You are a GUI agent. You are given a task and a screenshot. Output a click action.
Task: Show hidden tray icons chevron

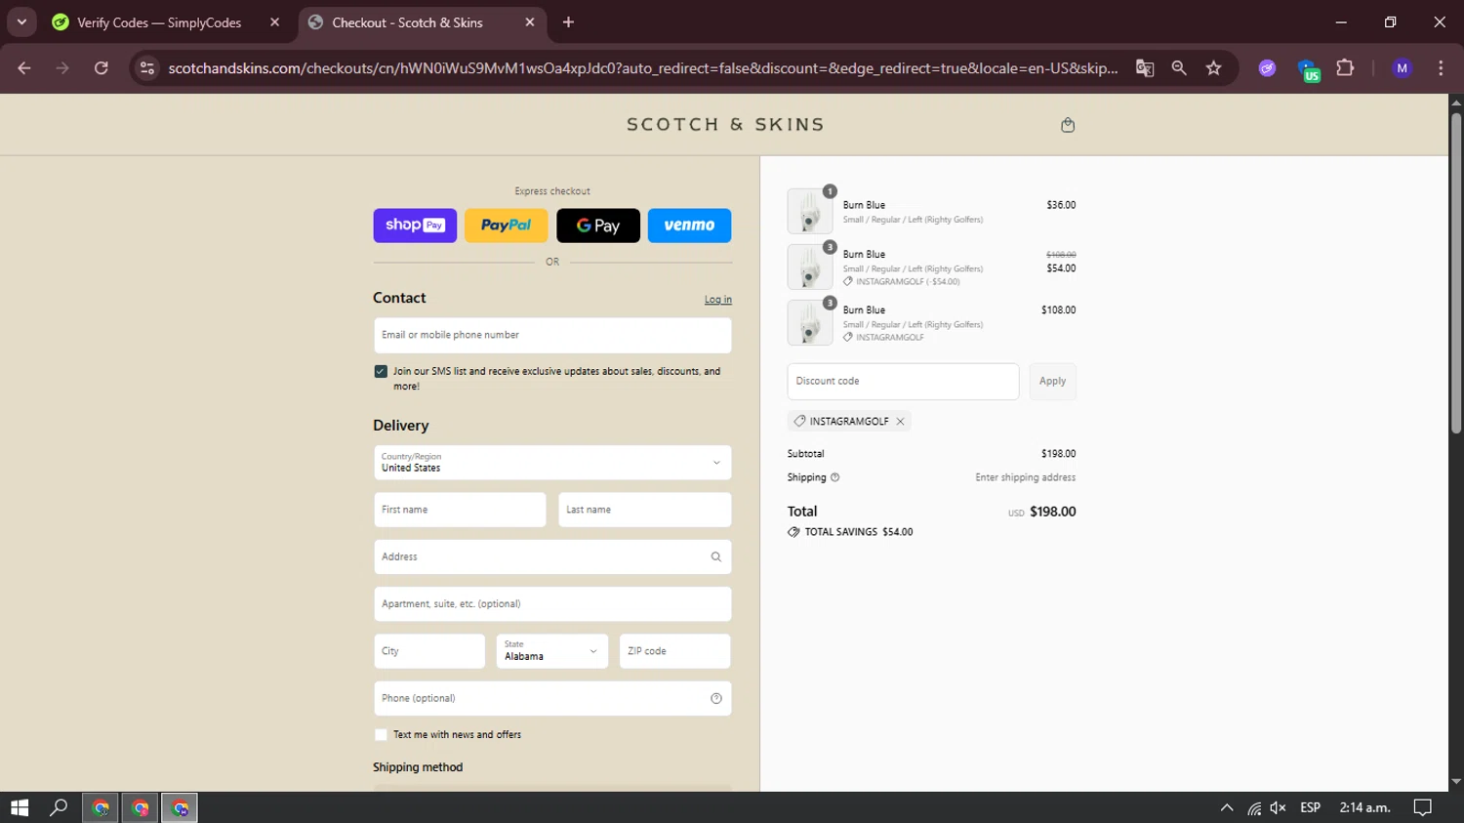1227,807
